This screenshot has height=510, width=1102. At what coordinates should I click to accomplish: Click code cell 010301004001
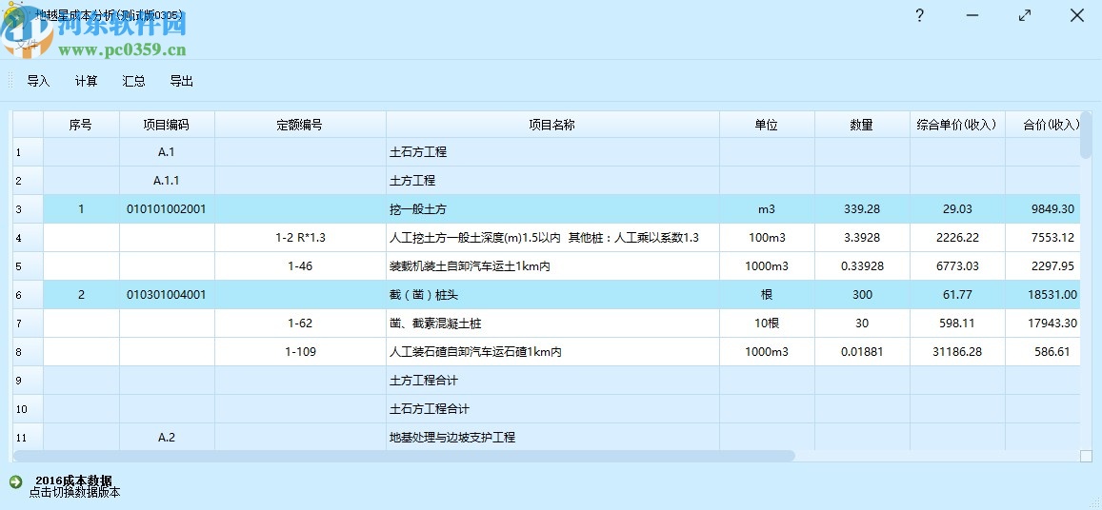tap(167, 294)
